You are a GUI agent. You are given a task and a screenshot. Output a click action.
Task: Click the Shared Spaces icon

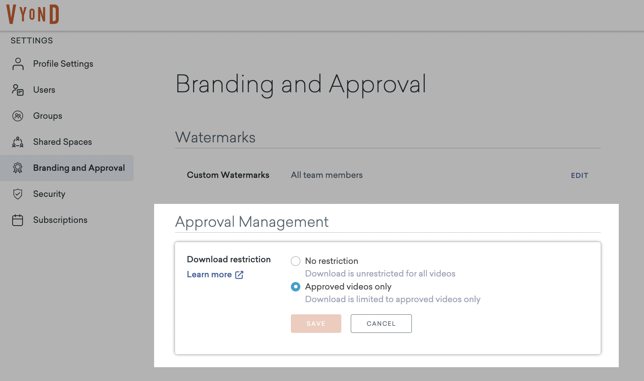pyautogui.click(x=17, y=142)
